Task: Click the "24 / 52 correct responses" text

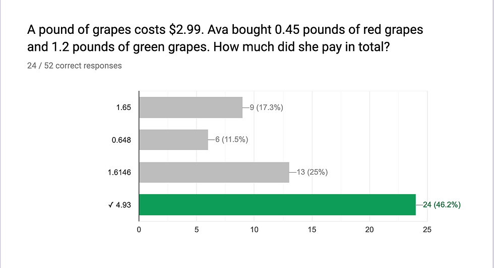Action: [75, 66]
